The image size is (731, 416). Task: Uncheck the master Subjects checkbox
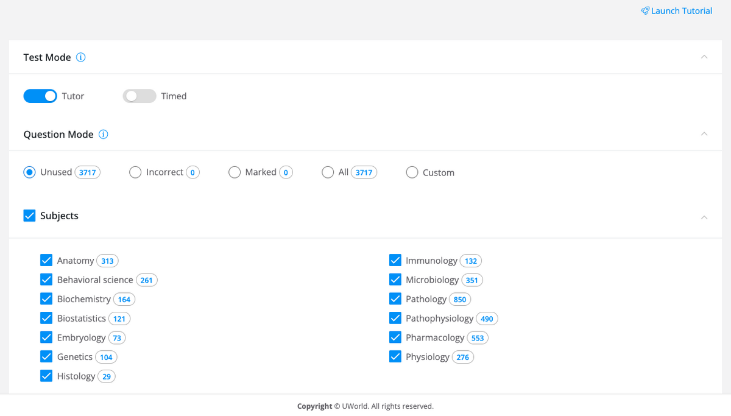coord(29,216)
